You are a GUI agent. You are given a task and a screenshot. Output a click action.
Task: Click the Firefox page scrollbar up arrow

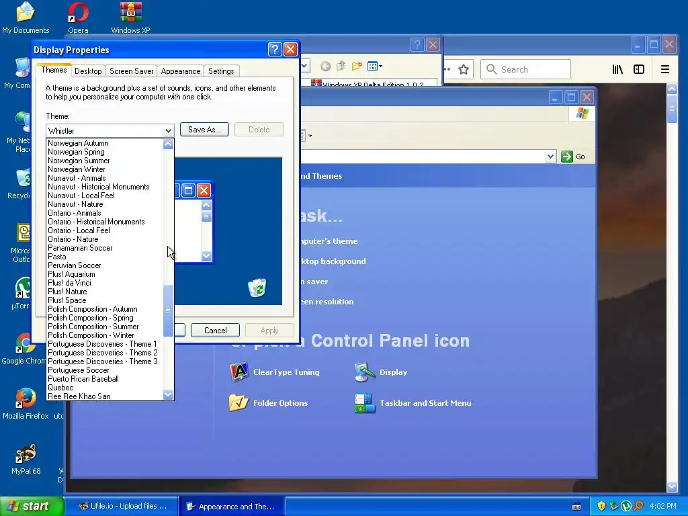coord(672,89)
